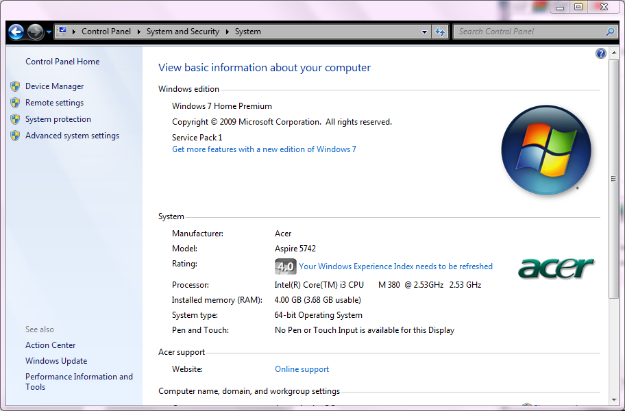Click the vertical scrollbar thumb
This screenshot has width=625, height=411.
pos(614,178)
